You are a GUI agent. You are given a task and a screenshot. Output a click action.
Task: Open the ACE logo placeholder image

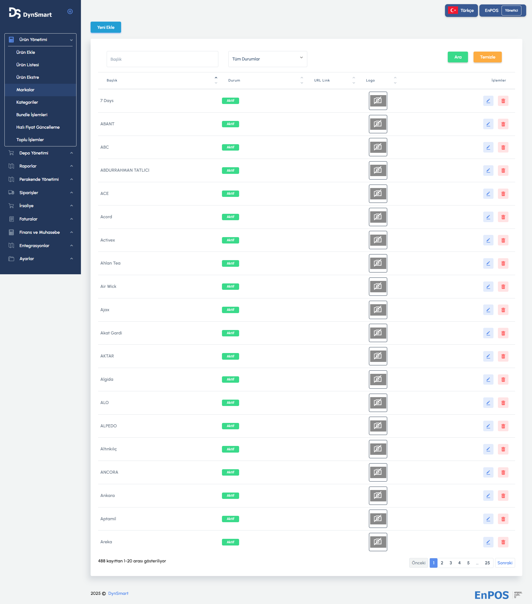[x=378, y=194]
